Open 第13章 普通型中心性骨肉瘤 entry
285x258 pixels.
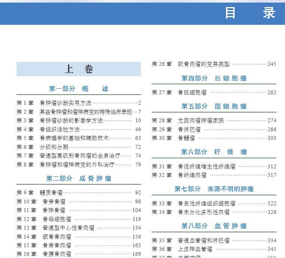pos(79,228)
